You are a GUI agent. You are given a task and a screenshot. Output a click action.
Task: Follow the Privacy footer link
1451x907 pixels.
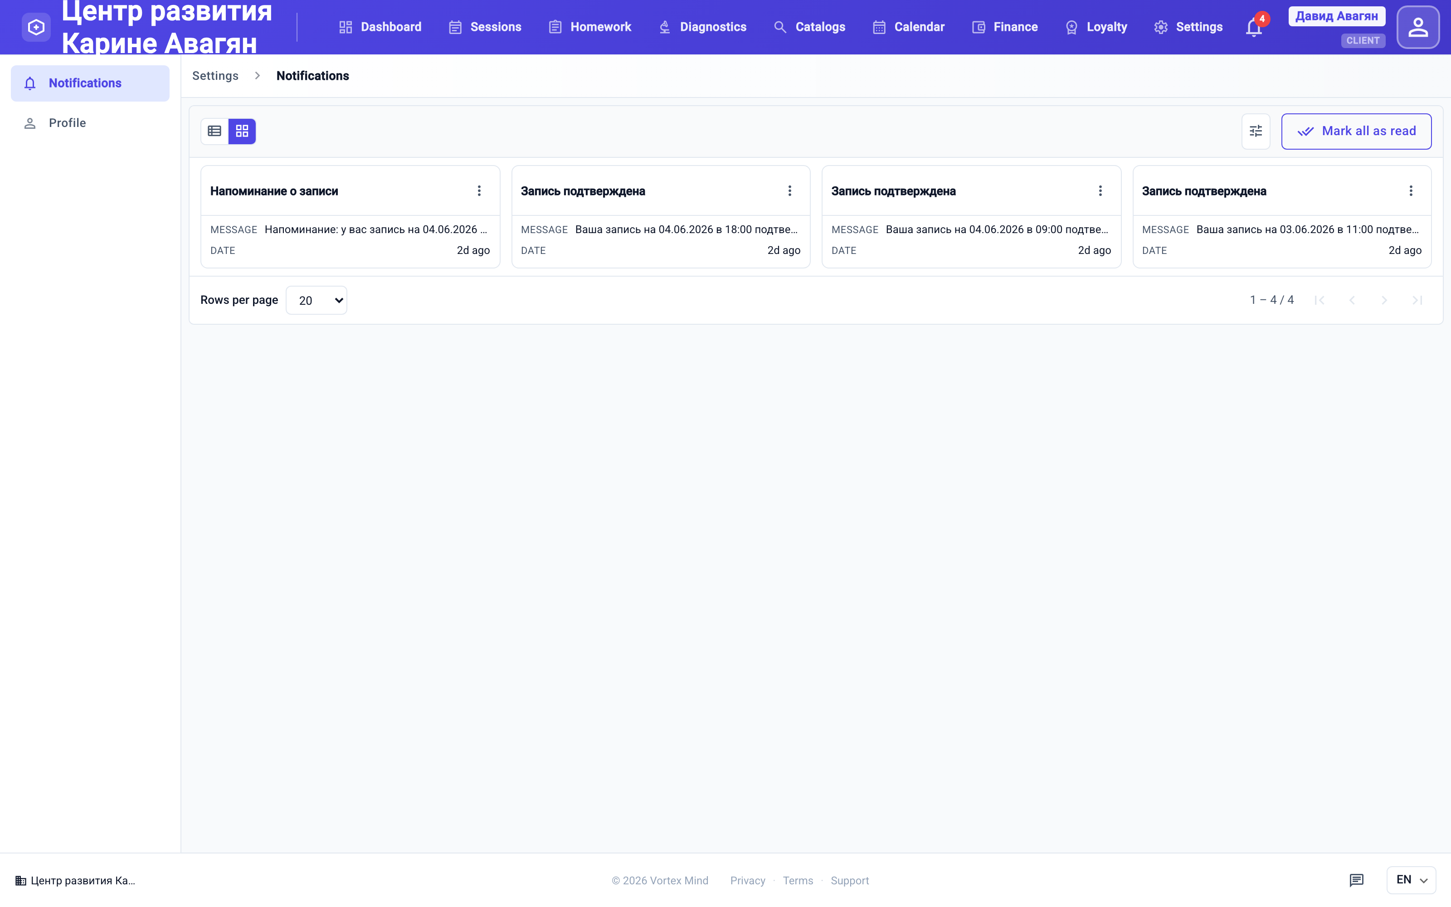[x=747, y=881]
